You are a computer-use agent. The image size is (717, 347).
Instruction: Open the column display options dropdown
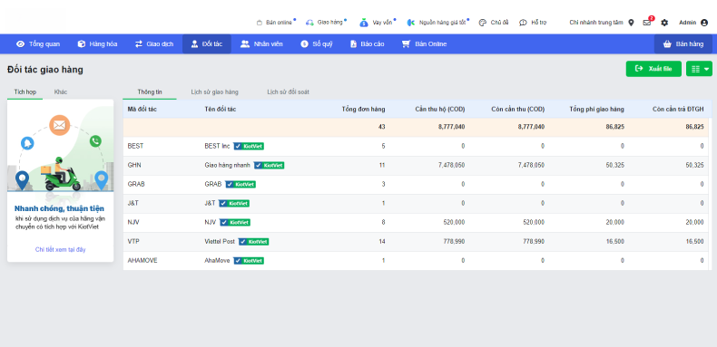click(699, 69)
